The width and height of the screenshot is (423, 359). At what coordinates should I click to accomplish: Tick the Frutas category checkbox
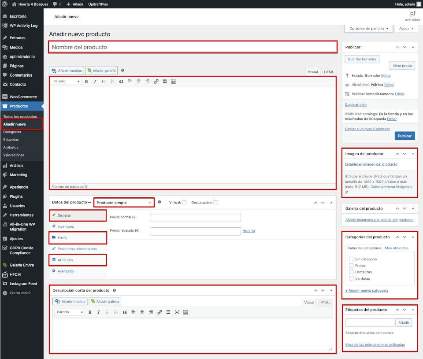[x=351, y=266]
